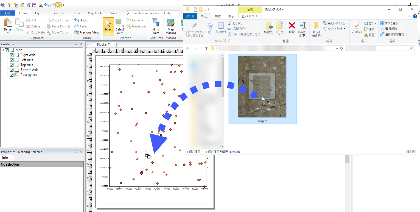Toggle visibility checkbox of the Map object

point(7,50)
